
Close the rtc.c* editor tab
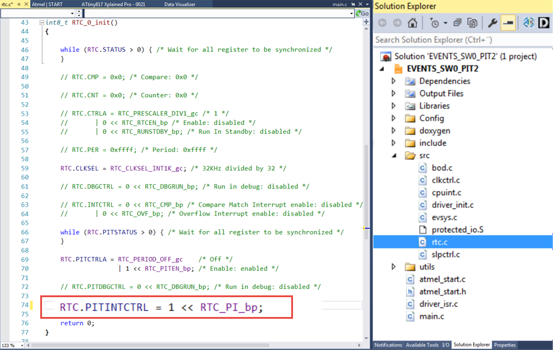point(25,4)
